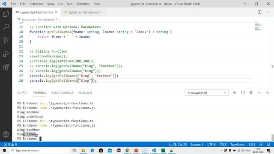274x154 pixels.
Task: Click the Windows taskbar search box
Action: pos(39,150)
